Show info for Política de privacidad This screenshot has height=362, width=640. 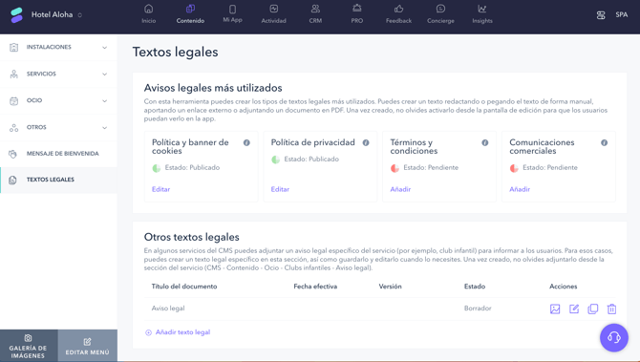[x=366, y=143]
